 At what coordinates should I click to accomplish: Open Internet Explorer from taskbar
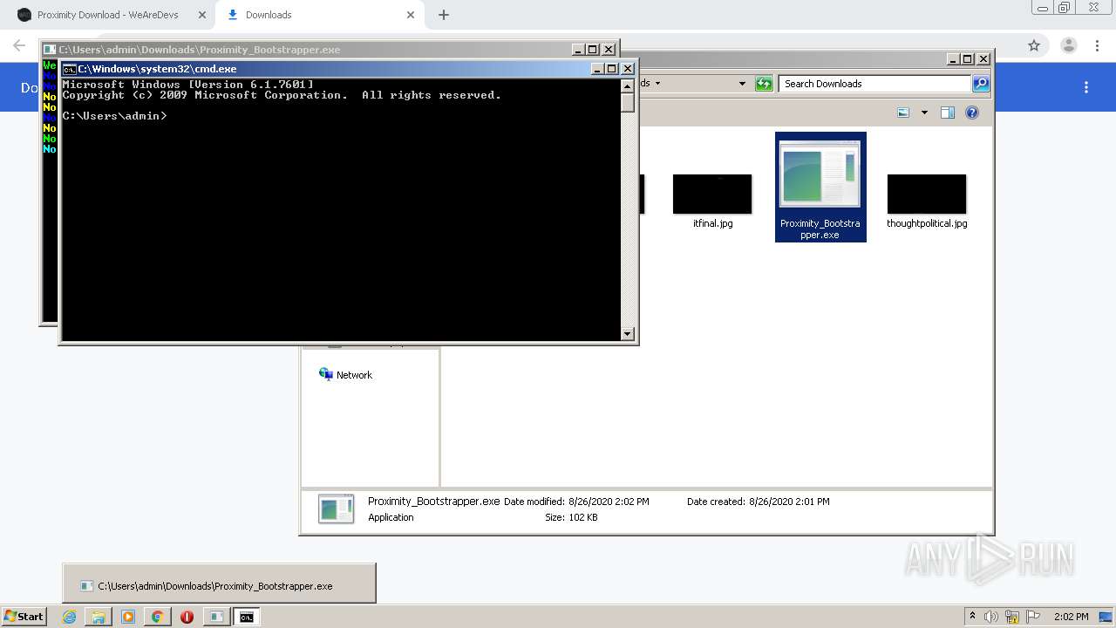(69, 617)
